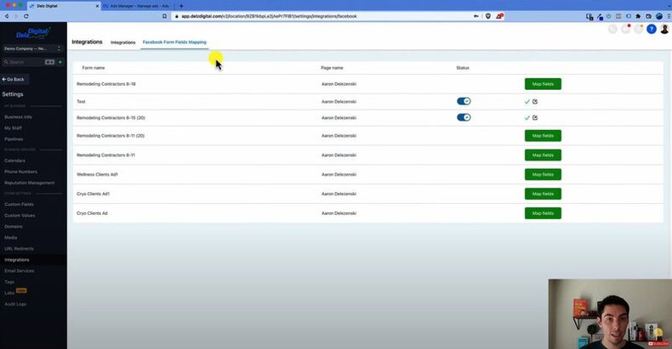Viewport: 672px width, 349px height.
Task: Open the user profile avatar
Action: pyautogui.click(x=664, y=29)
